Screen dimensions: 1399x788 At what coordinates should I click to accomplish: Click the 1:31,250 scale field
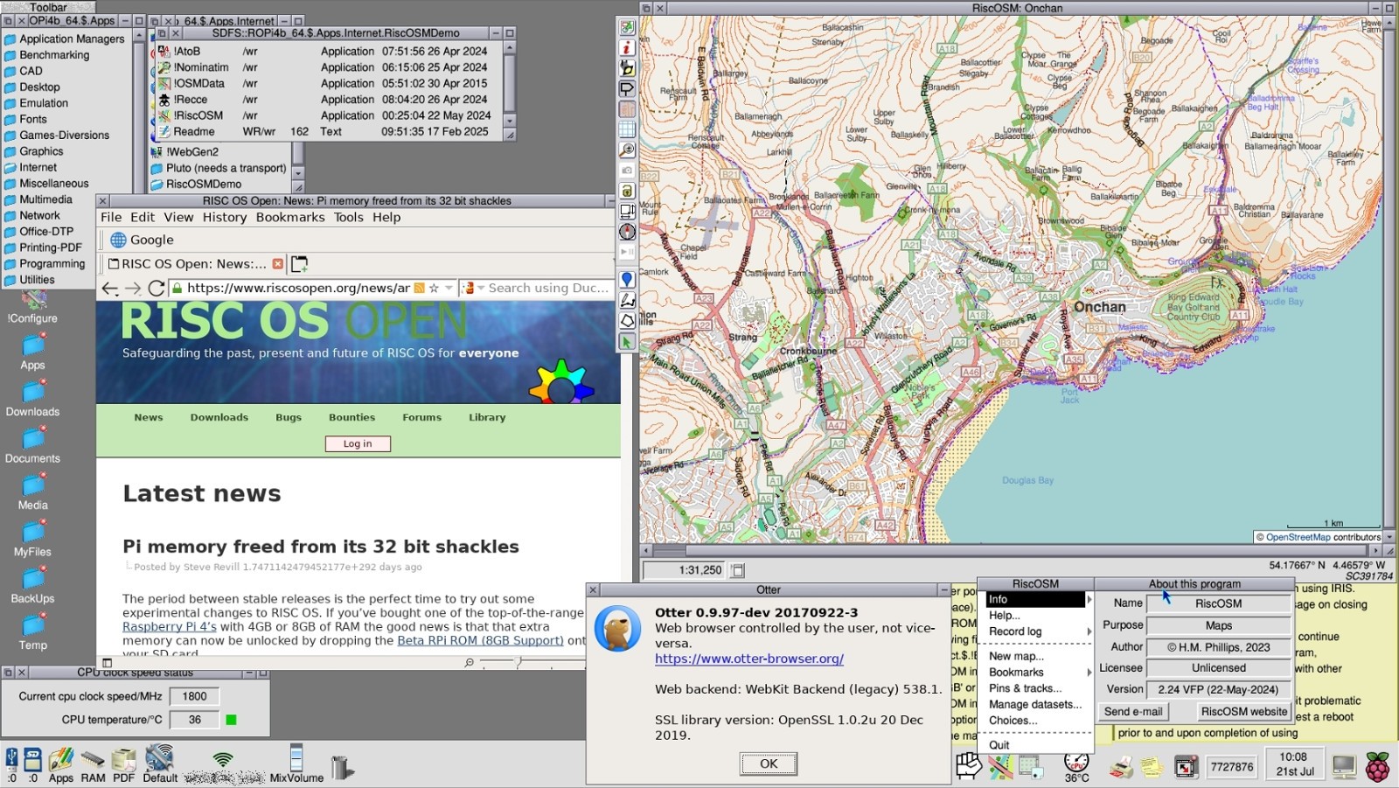(x=683, y=570)
